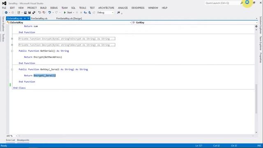
Task: Click the green Start debugging arrow
Action: tap(65, 13)
